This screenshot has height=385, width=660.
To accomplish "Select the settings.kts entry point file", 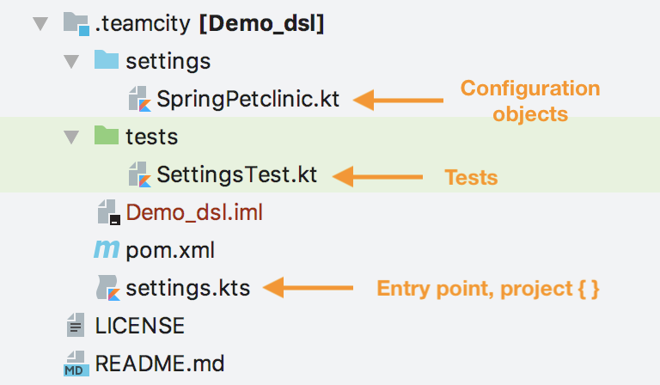I will [188, 289].
